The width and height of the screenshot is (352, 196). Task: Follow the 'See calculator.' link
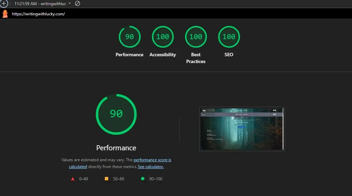pos(151,167)
